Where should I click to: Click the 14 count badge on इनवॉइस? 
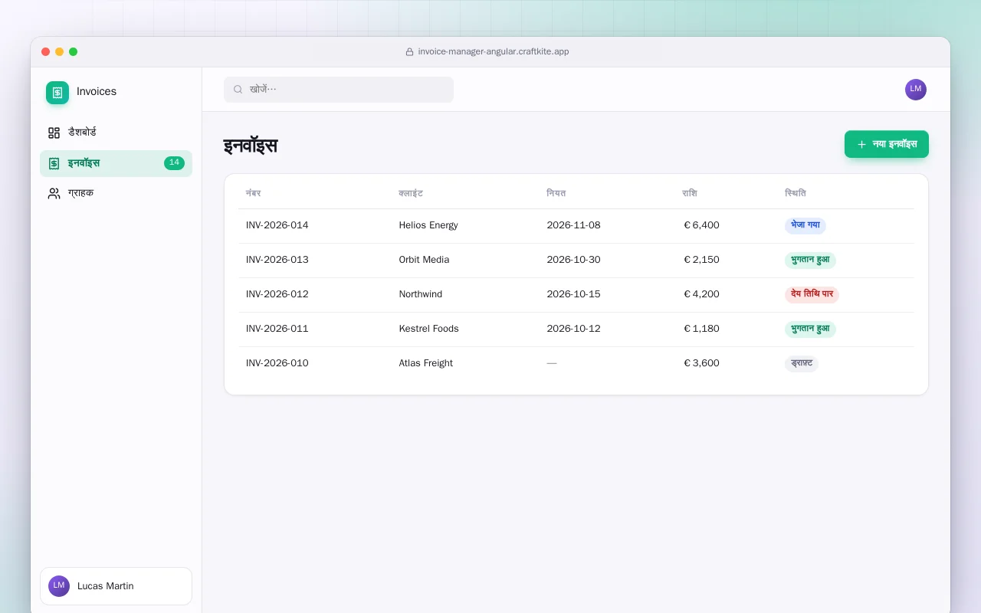coord(174,163)
